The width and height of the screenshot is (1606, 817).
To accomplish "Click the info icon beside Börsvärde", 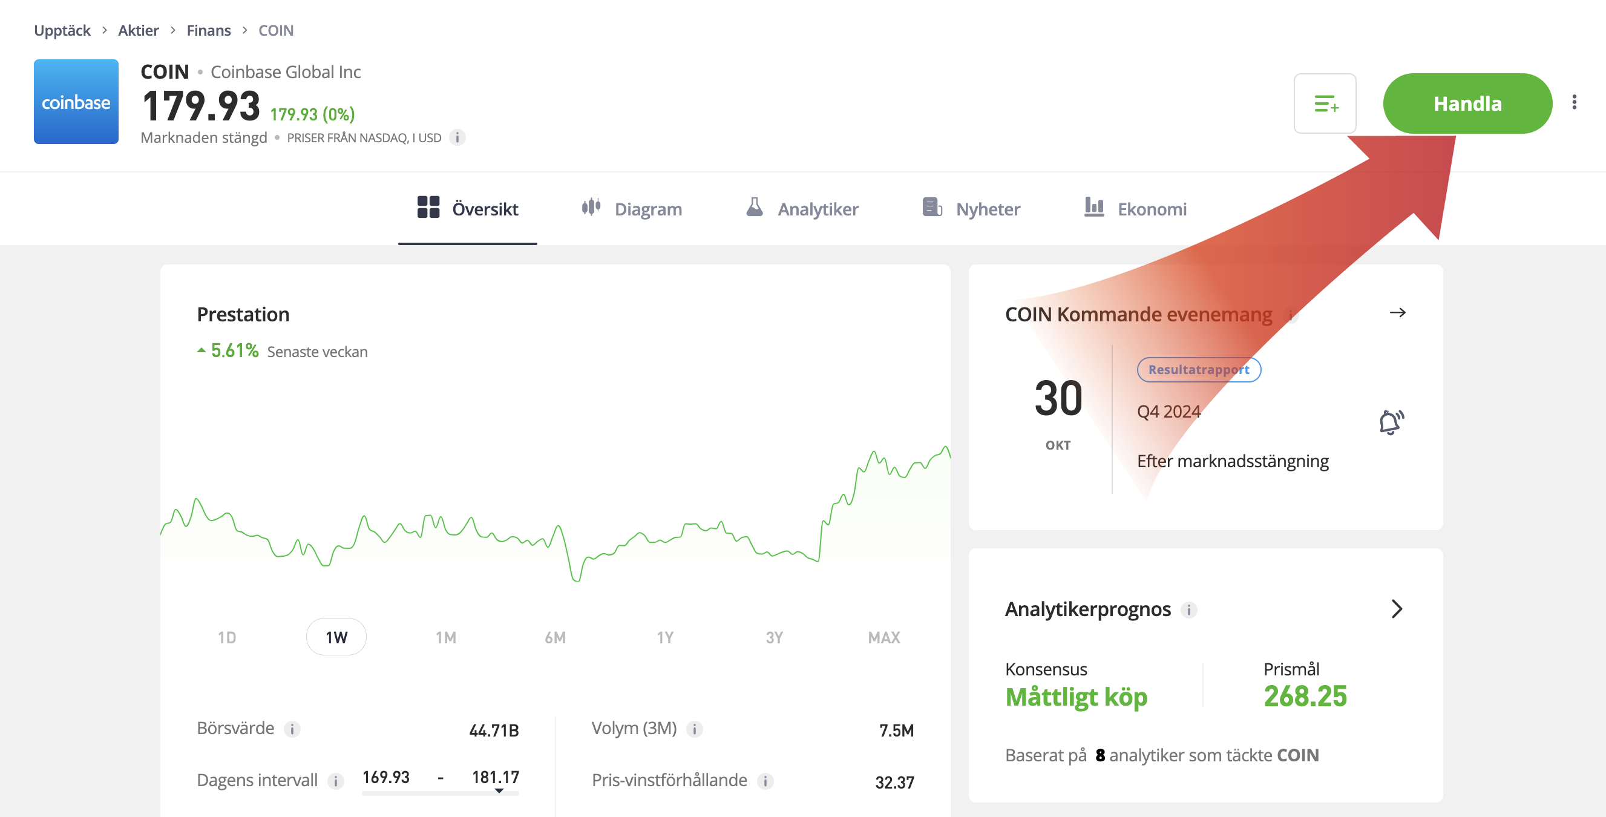I will coord(292,729).
